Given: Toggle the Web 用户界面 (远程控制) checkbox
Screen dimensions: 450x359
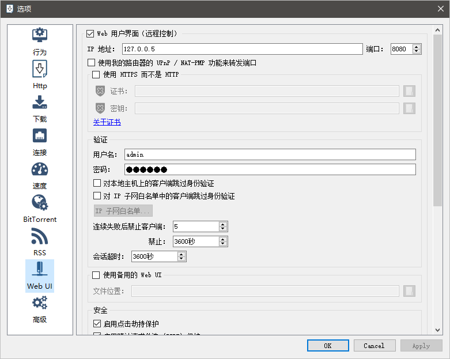Looking at the screenshot, I should (x=90, y=33).
